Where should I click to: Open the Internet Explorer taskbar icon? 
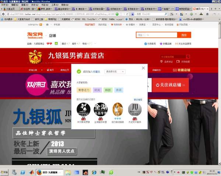[x=94, y=172]
